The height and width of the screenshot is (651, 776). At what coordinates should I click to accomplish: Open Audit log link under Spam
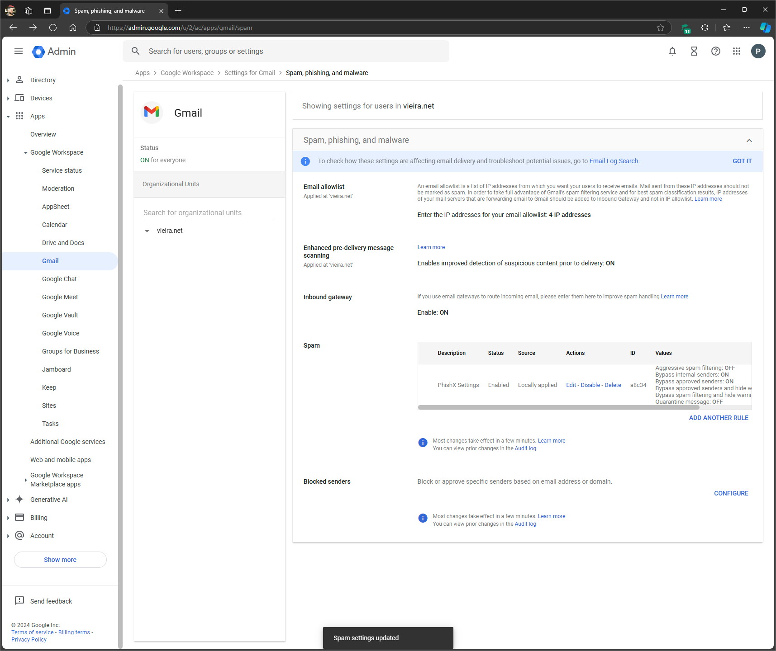[525, 448]
